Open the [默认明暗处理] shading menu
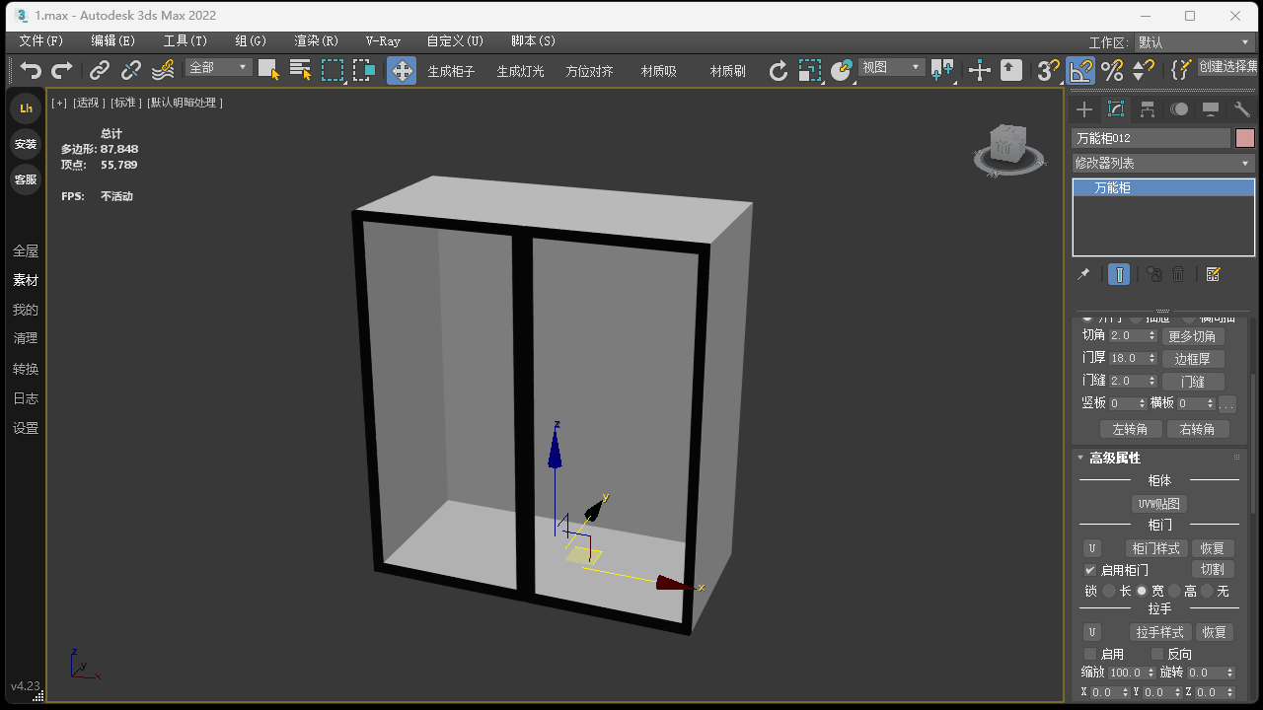1263x710 pixels. [x=186, y=103]
